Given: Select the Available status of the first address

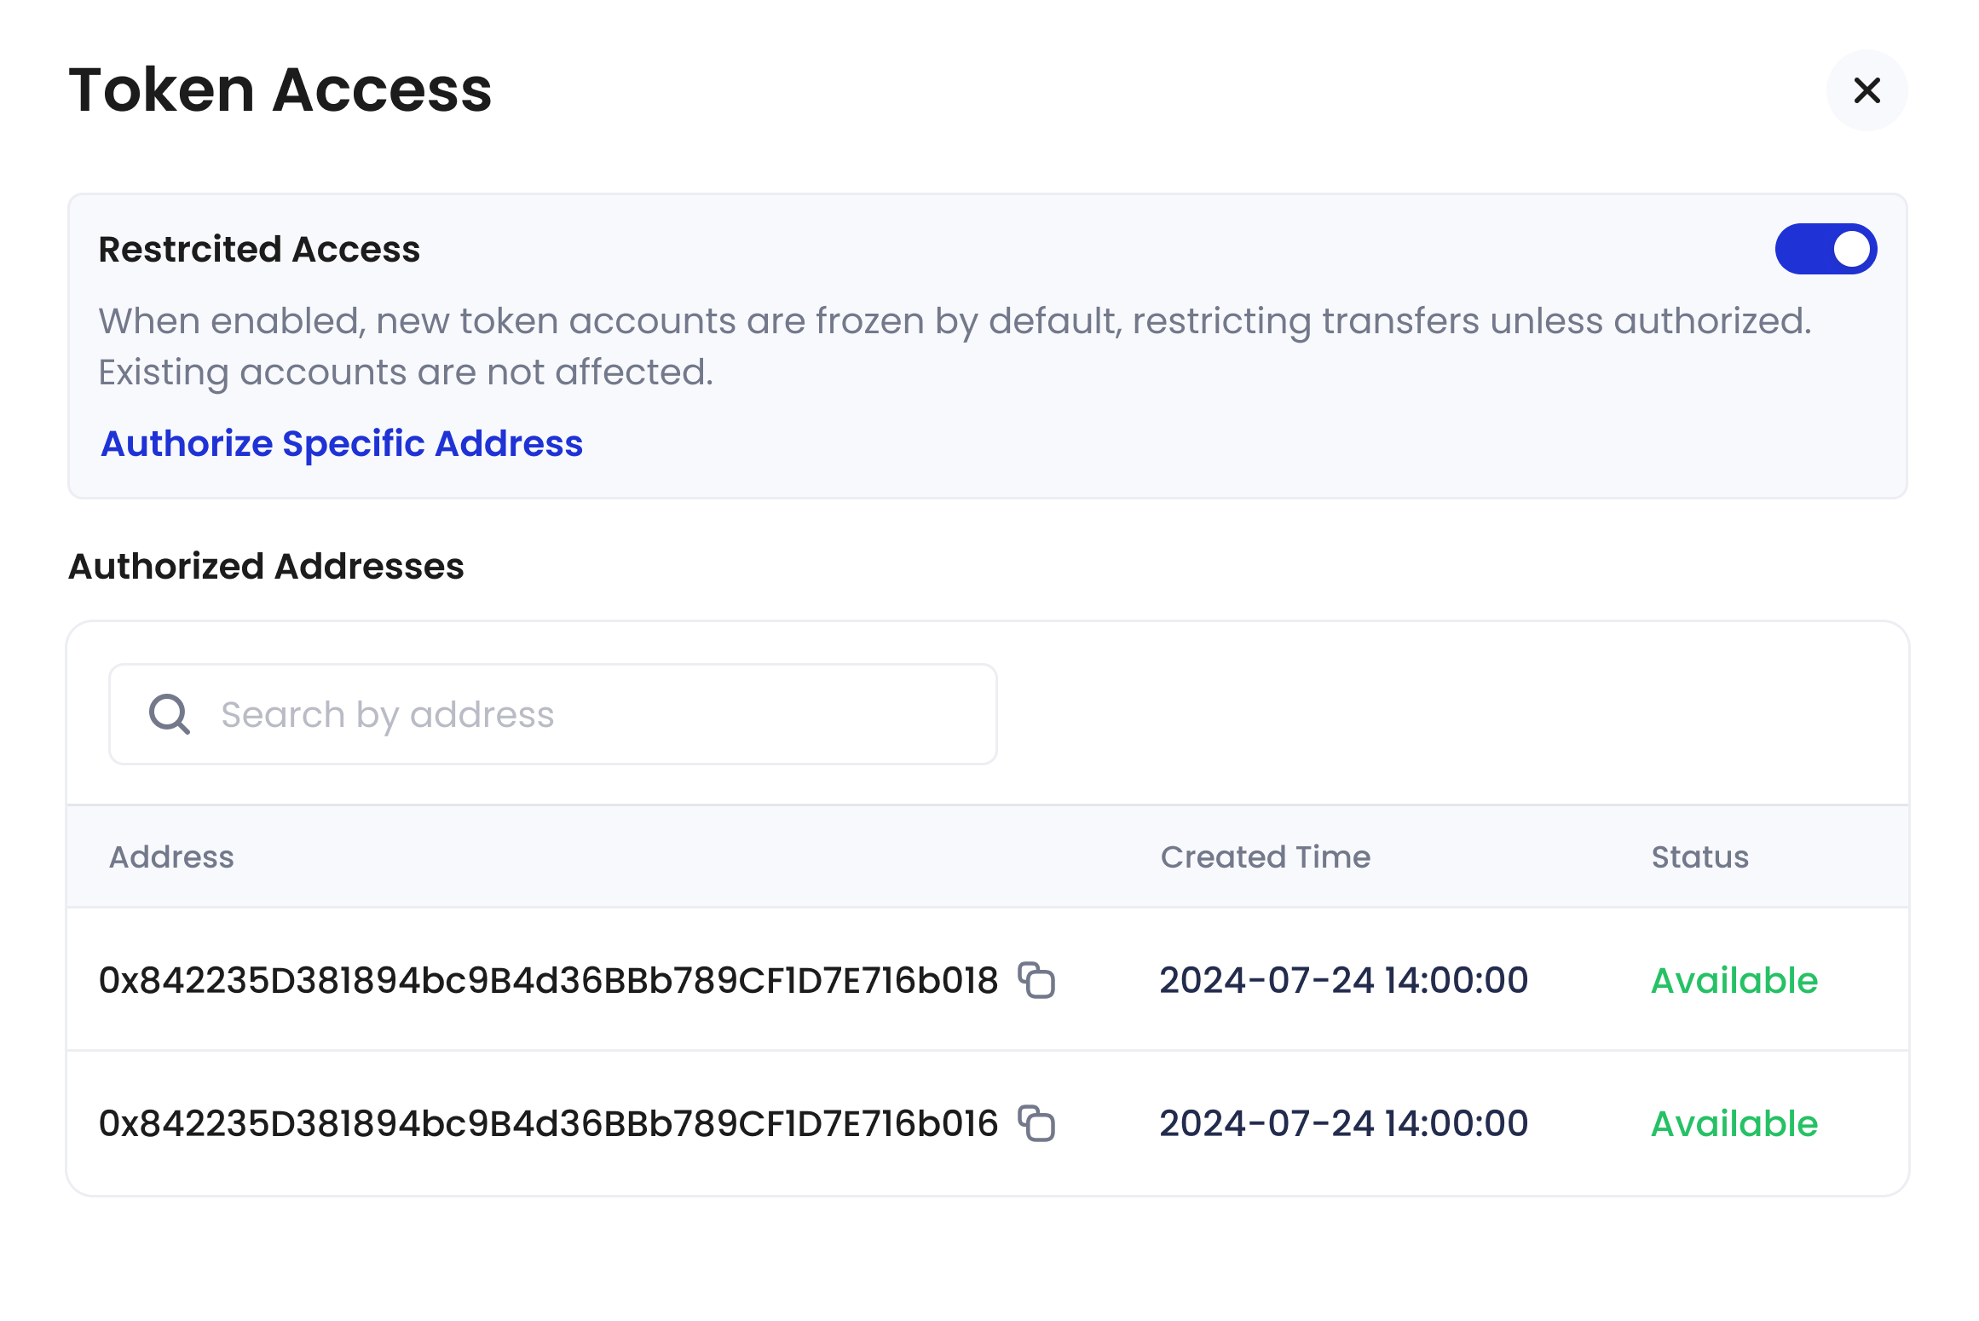Looking at the screenshot, I should [1733, 980].
